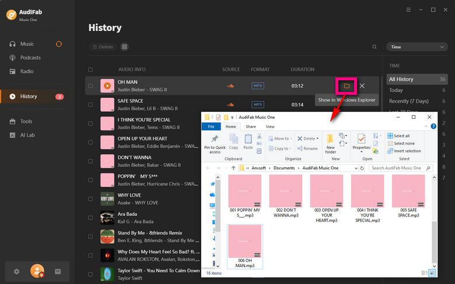455x284 pixels.
Task: Select 001 POPPIN' MY S__.mp3 file
Action: click(x=245, y=196)
